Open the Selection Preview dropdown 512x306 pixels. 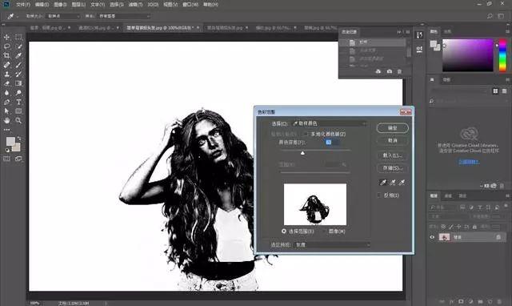(332, 244)
